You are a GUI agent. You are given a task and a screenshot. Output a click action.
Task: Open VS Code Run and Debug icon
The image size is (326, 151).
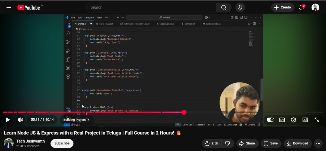click(x=68, y=51)
